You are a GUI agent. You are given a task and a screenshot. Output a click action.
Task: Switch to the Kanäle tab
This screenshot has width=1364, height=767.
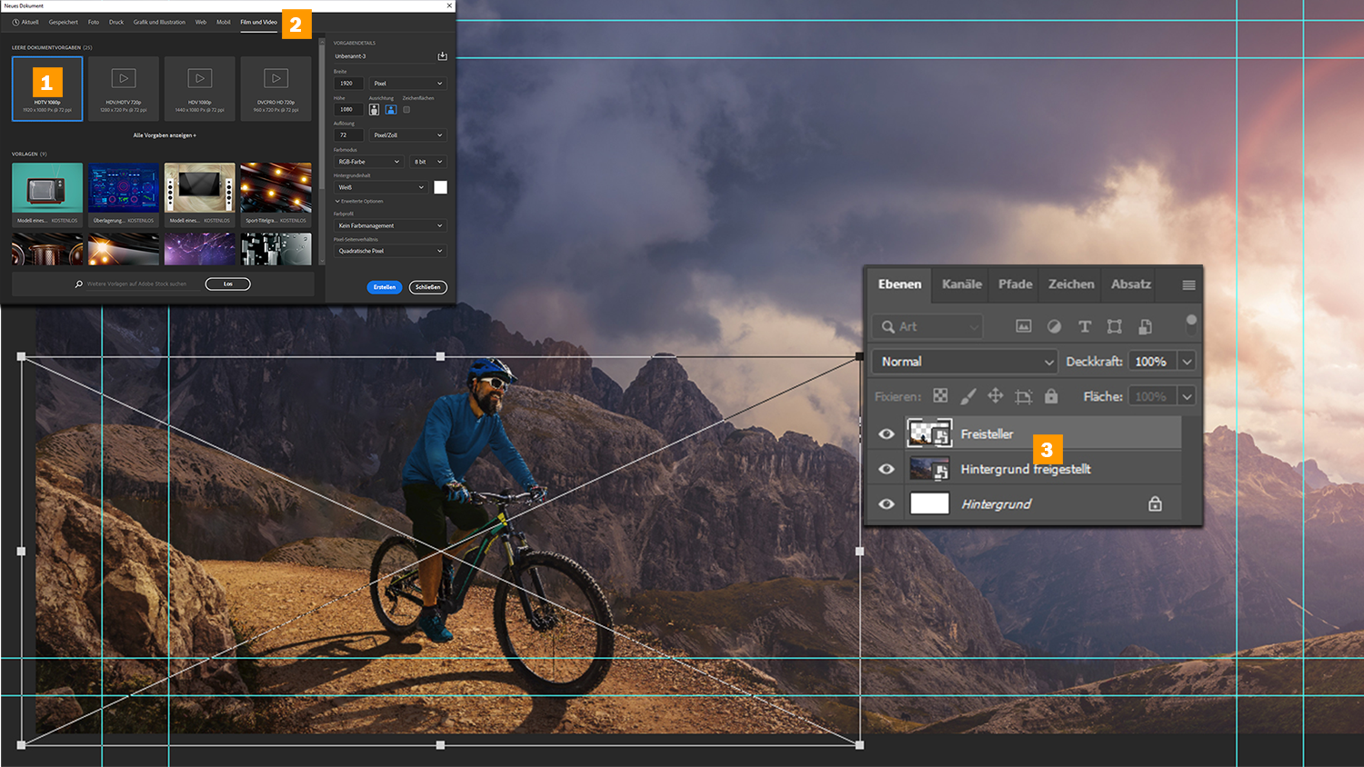[961, 284]
